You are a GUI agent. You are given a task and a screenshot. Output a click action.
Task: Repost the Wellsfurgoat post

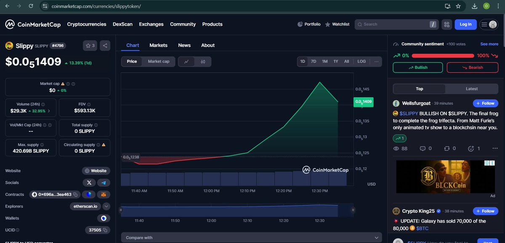(447, 148)
